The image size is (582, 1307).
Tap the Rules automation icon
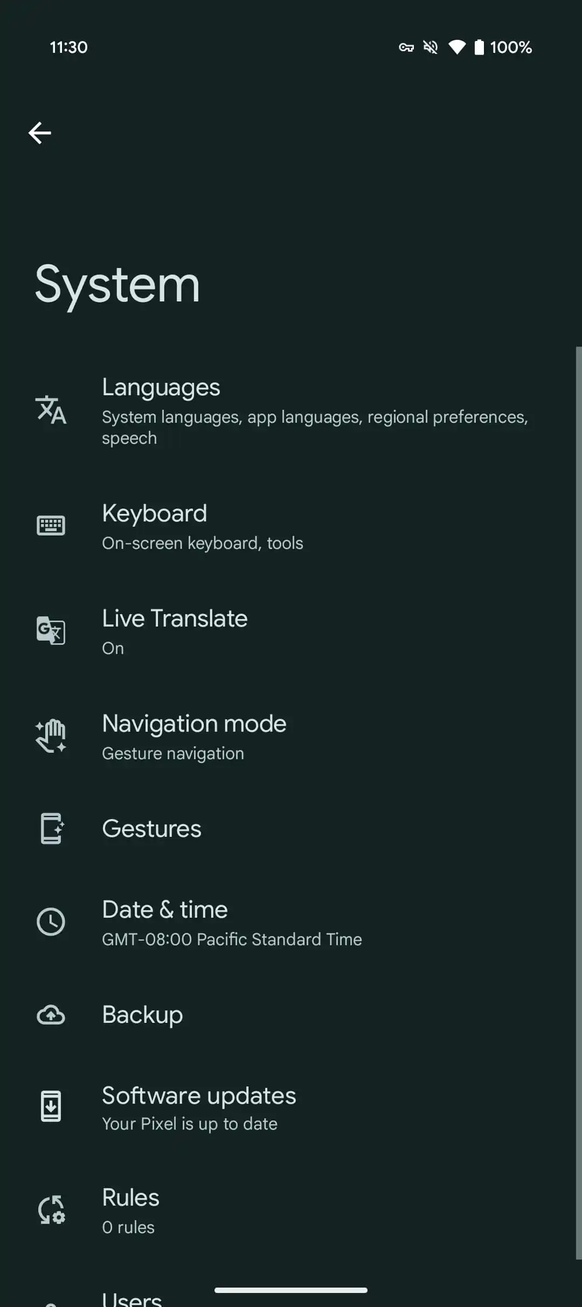(x=51, y=1210)
